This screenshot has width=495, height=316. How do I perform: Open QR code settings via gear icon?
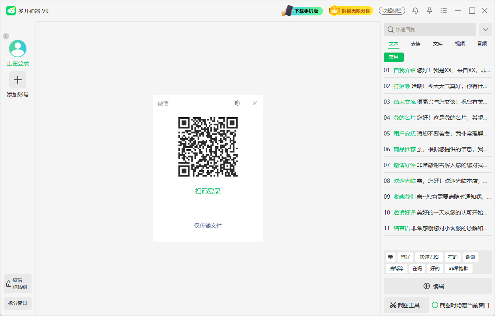pyautogui.click(x=237, y=103)
